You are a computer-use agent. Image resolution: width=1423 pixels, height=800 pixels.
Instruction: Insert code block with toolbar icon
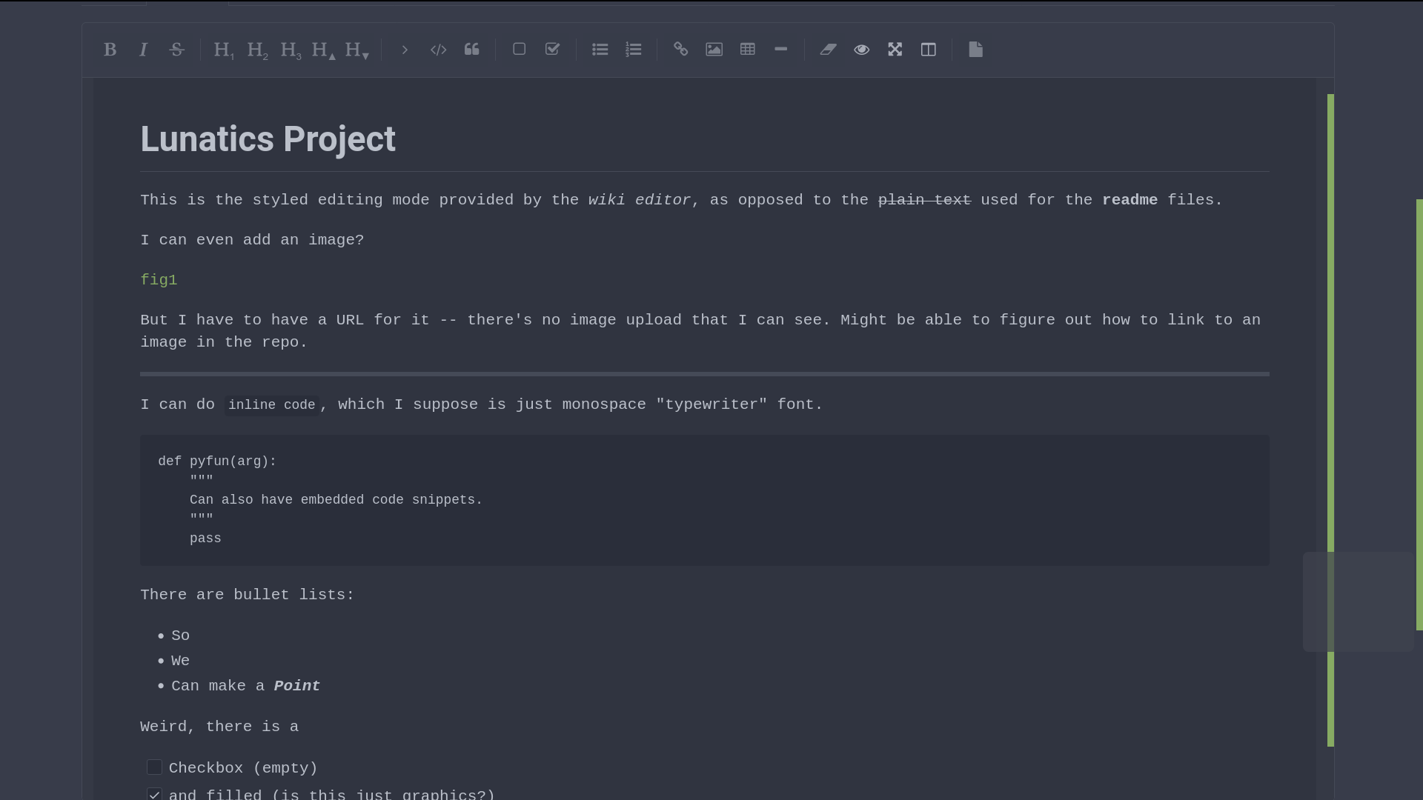point(438,50)
